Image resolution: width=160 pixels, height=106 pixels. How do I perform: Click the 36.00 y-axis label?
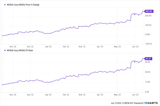(x=147, y=62)
